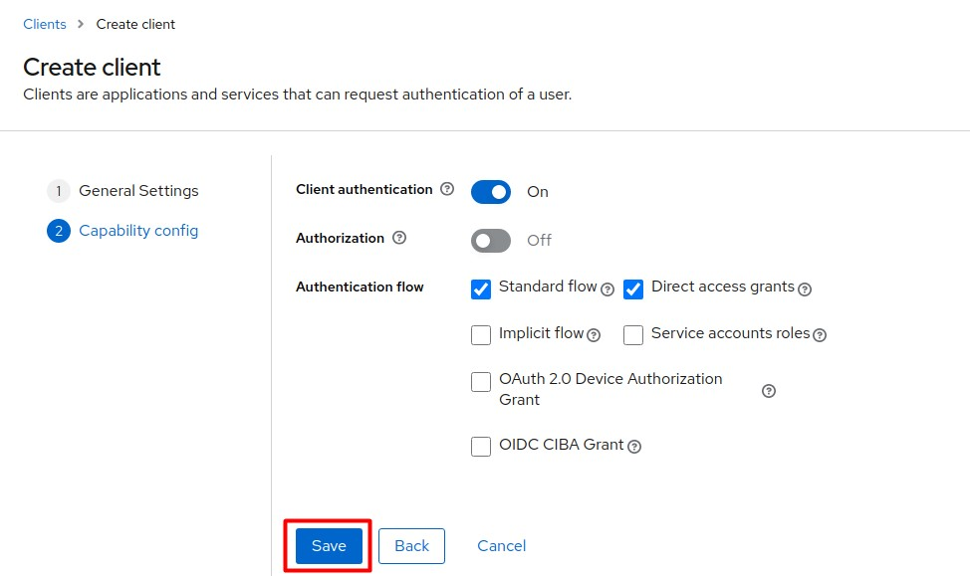Click the Create client page heading

(x=92, y=67)
